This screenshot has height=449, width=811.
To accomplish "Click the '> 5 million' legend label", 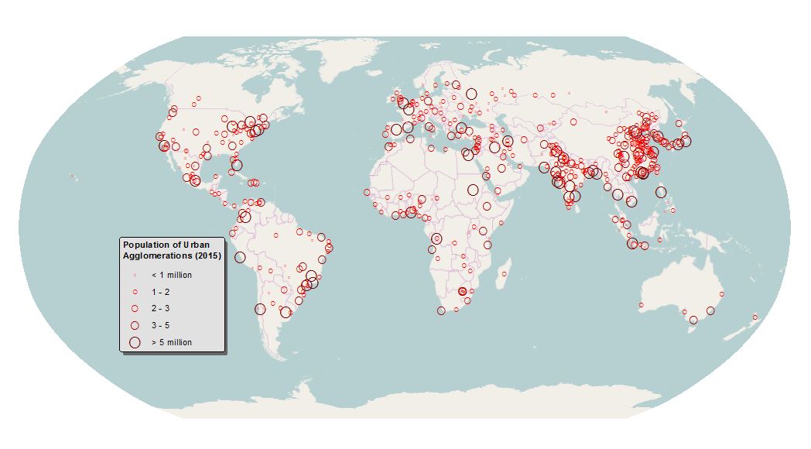I will click(171, 342).
